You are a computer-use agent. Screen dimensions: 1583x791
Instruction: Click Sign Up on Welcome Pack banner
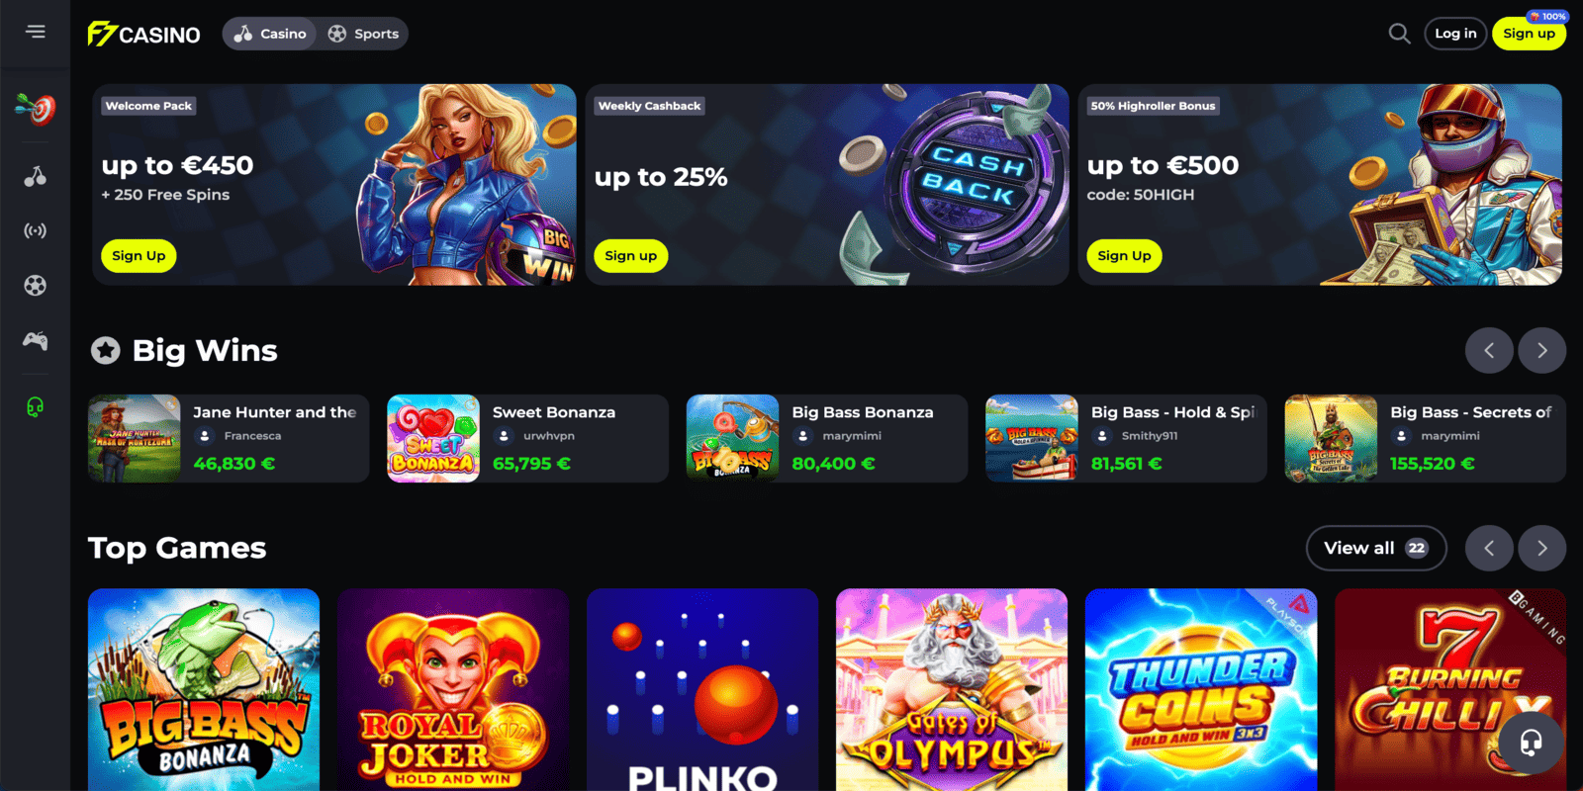coord(139,256)
